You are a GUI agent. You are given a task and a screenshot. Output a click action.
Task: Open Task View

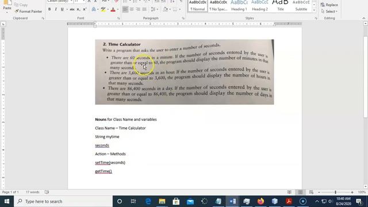click(133, 201)
